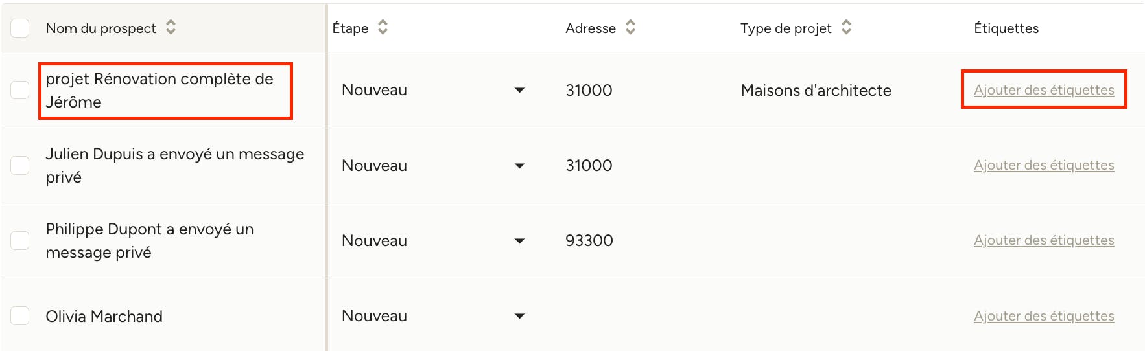The image size is (1145, 351).
Task: Open the prospect projet Rénovation complète de Jérôme
Action: 159,90
